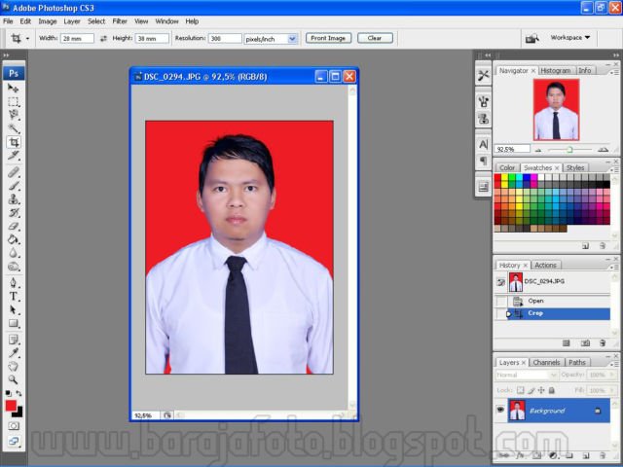623x467 pixels.
Task: Toggle Quick Mask mode
Action: coord(14,426)
